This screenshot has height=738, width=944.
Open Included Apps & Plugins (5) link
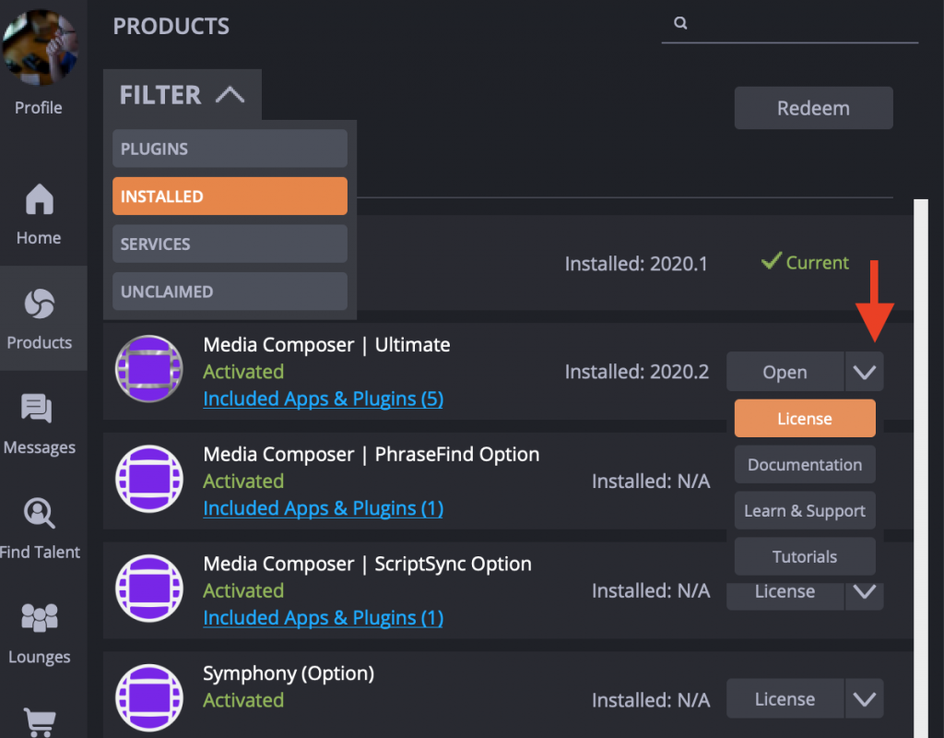coord(324,399)
